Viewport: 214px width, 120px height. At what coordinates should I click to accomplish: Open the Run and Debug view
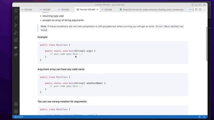point(16,33)
